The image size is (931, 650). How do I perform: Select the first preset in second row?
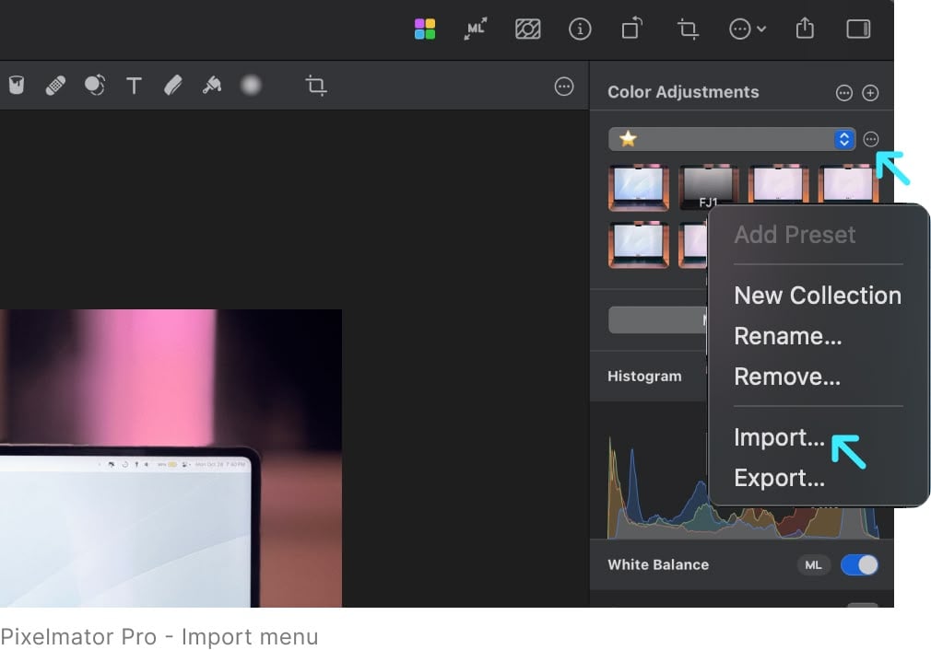(638, 245)
